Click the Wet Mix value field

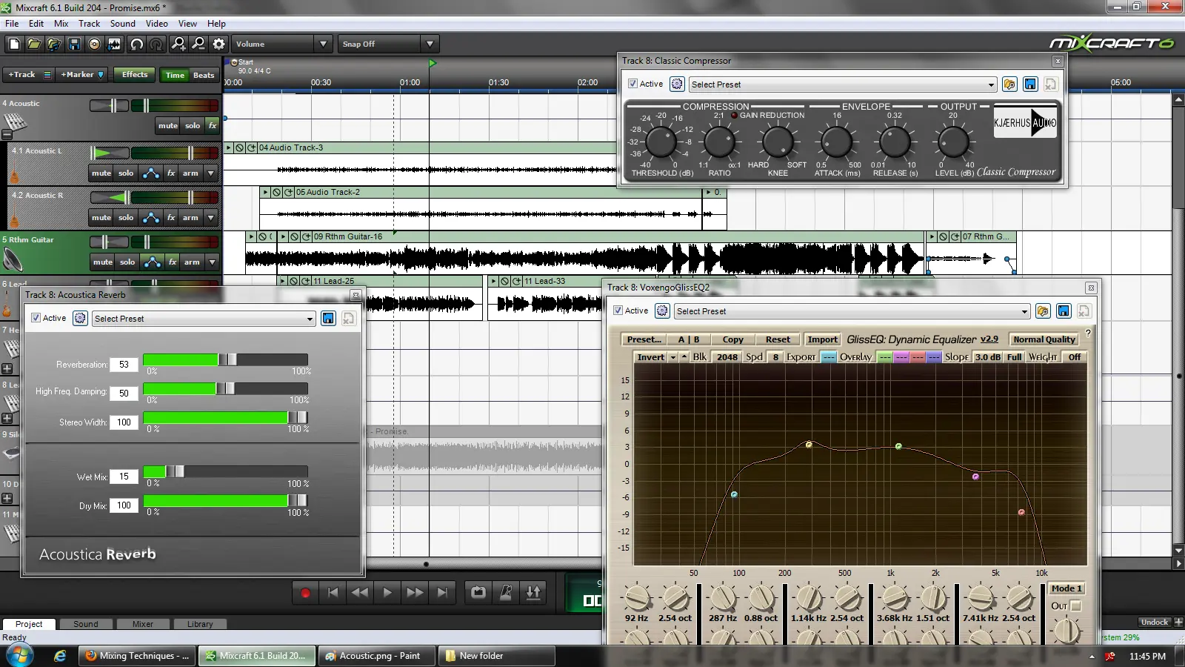coord(124,477)
